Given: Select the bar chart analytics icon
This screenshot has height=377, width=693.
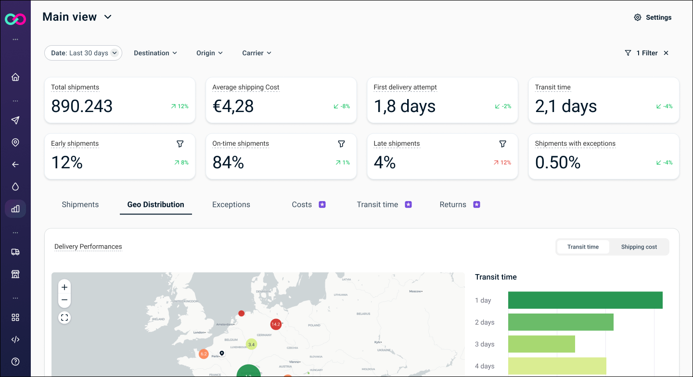Looking at the screenshot, I should (x=15, y=209).
